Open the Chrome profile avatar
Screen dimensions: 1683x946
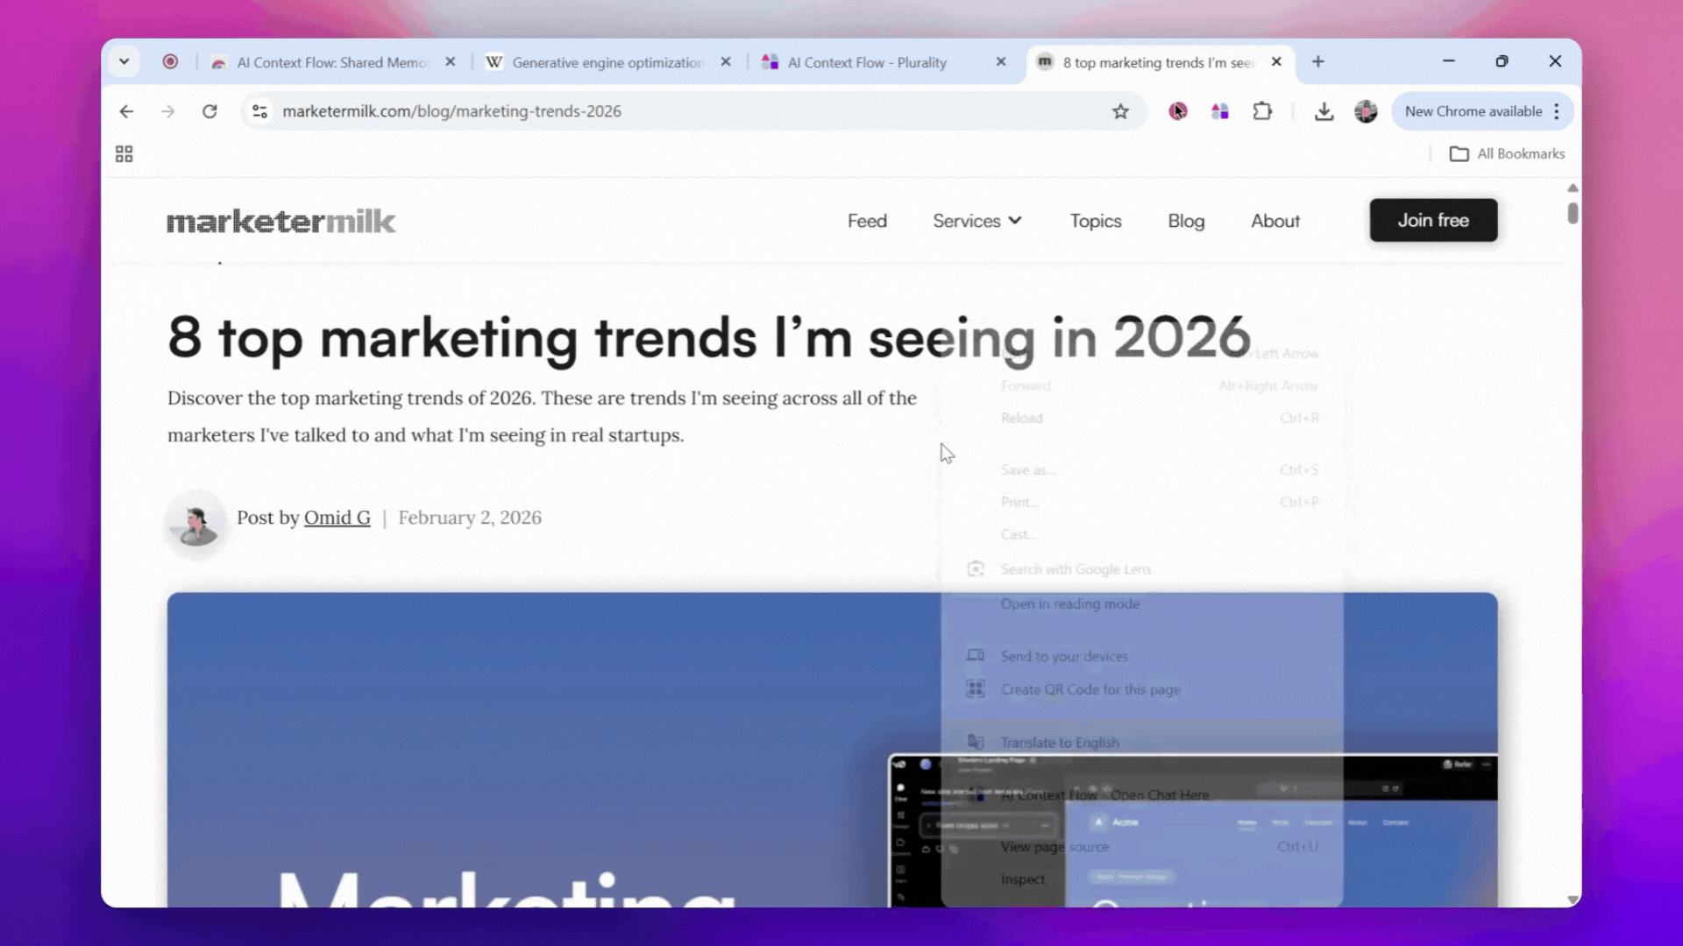click(x=1366, y=111)
